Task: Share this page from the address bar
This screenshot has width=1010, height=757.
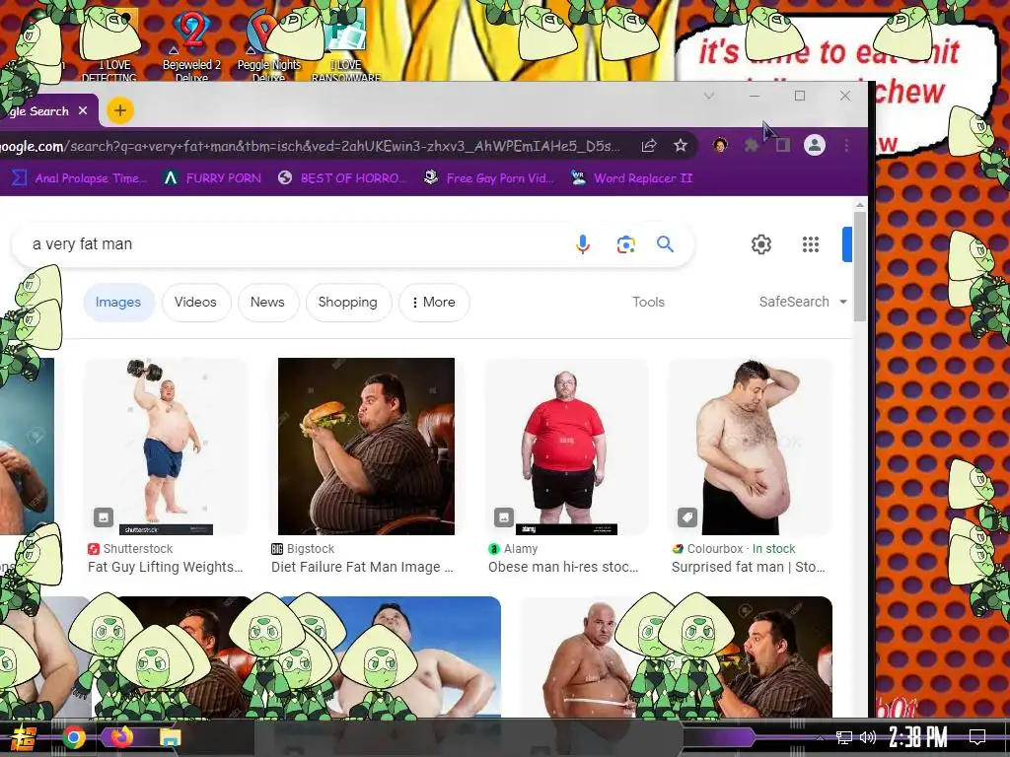Action: pyautogui.click(x=649, y=146)
